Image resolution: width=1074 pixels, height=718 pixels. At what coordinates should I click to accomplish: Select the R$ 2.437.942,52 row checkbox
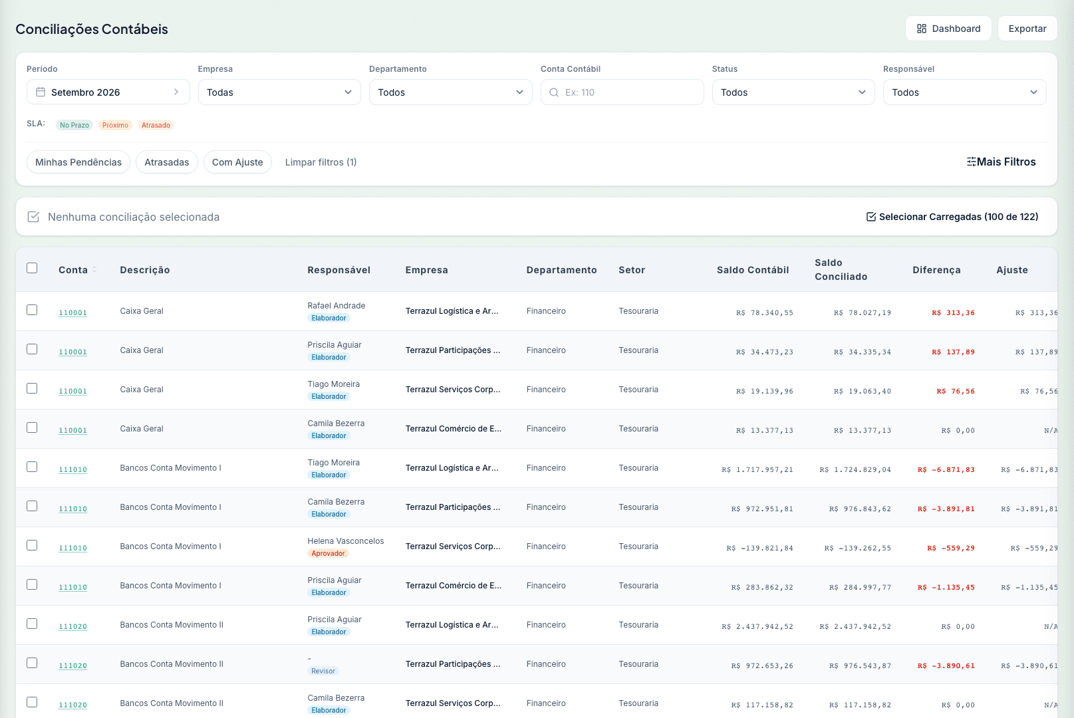pos(32,624)
